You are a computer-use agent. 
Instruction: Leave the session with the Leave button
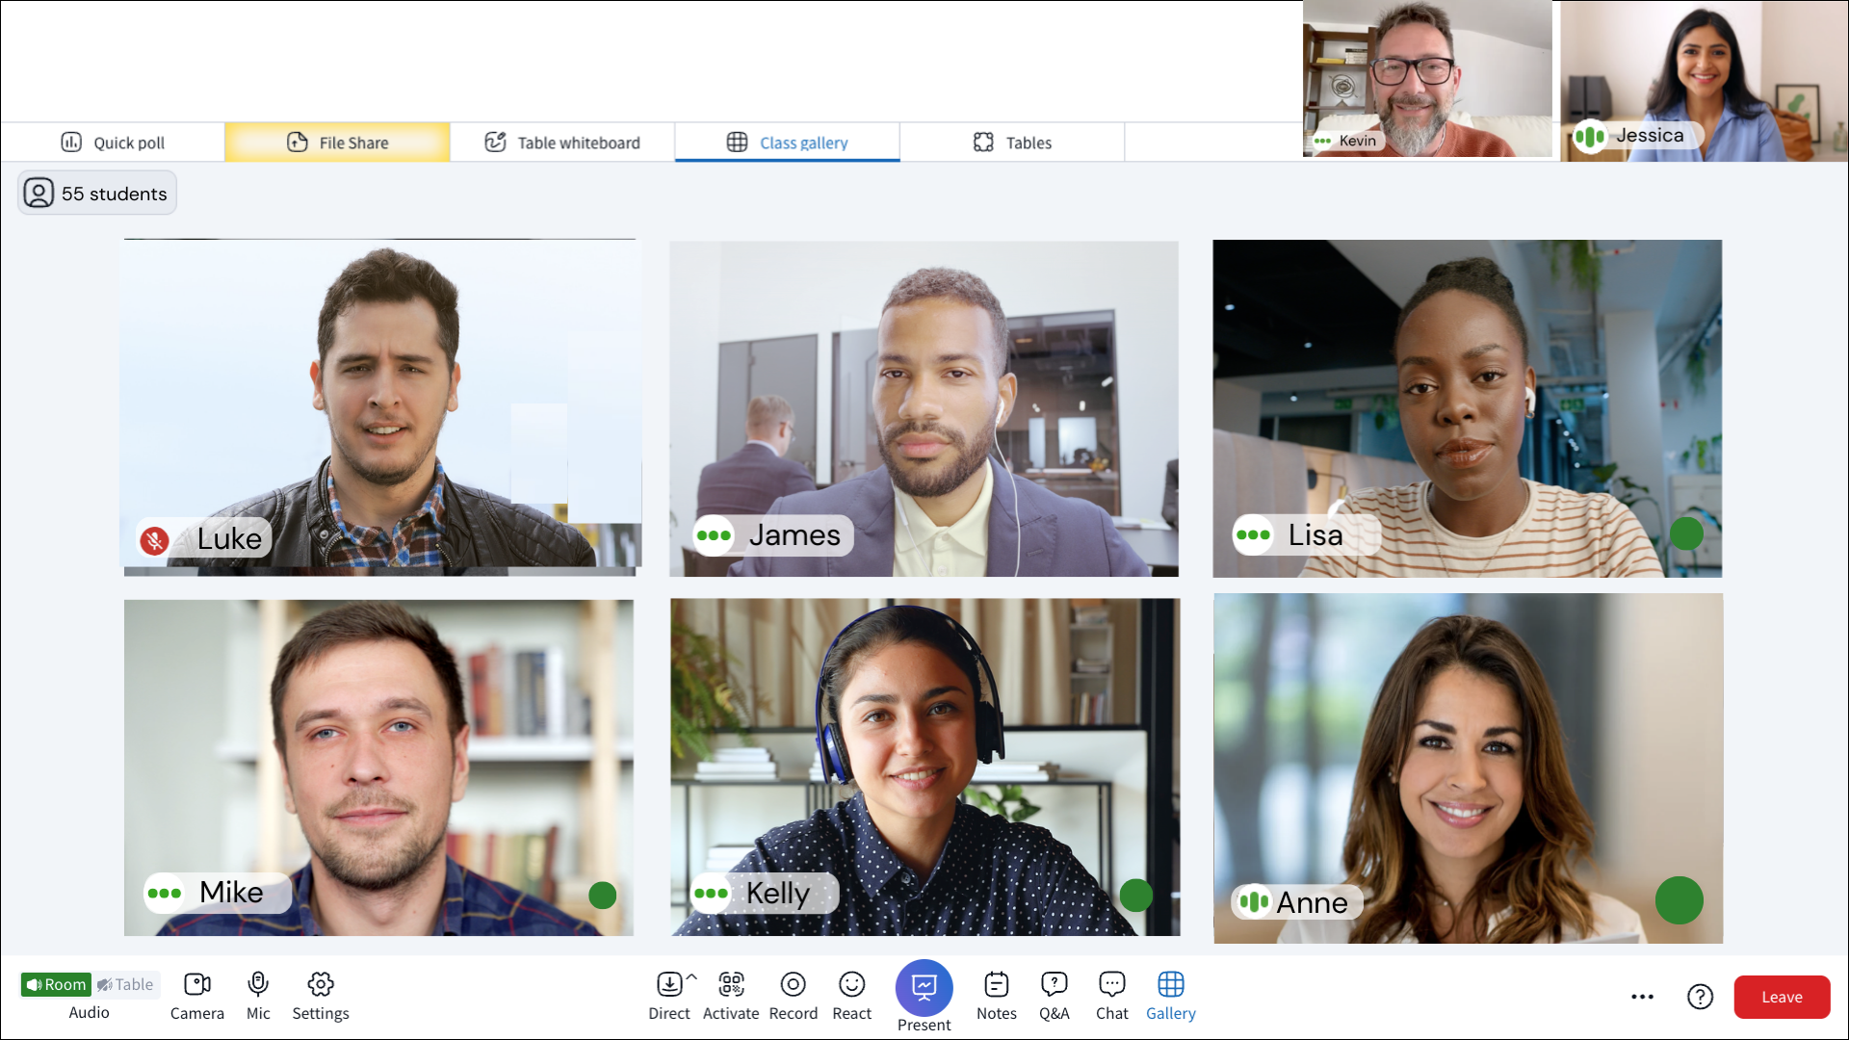click(1782, 997)
